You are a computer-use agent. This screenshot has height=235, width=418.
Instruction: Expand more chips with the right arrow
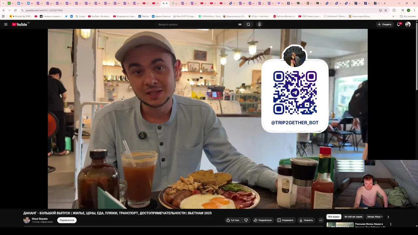pyautogui.click(x=388, y=217)
